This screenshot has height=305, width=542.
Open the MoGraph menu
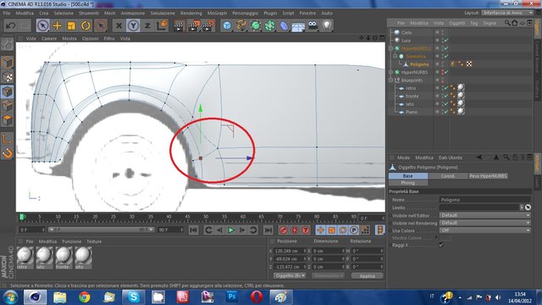(217, 14)
